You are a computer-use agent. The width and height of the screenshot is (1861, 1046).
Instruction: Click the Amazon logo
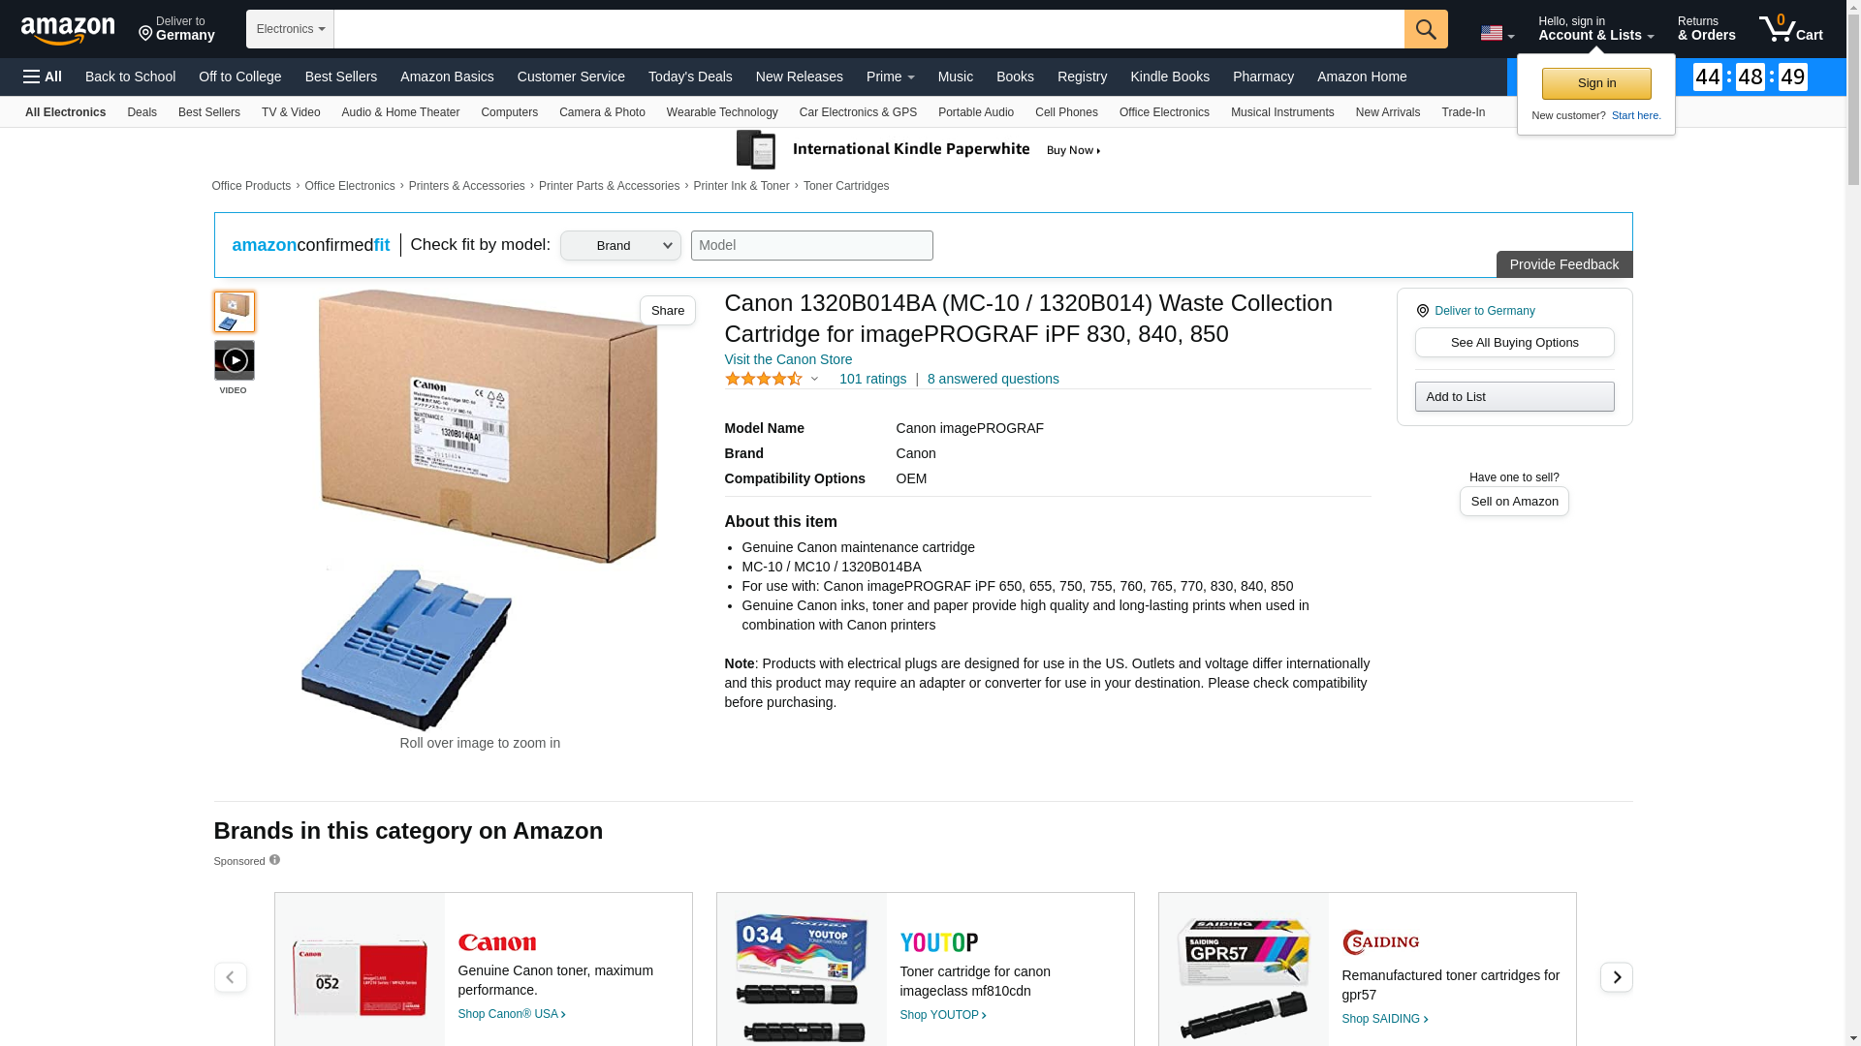click(68, 31)
